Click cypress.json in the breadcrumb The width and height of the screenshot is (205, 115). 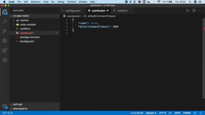[x=74, y=16]
